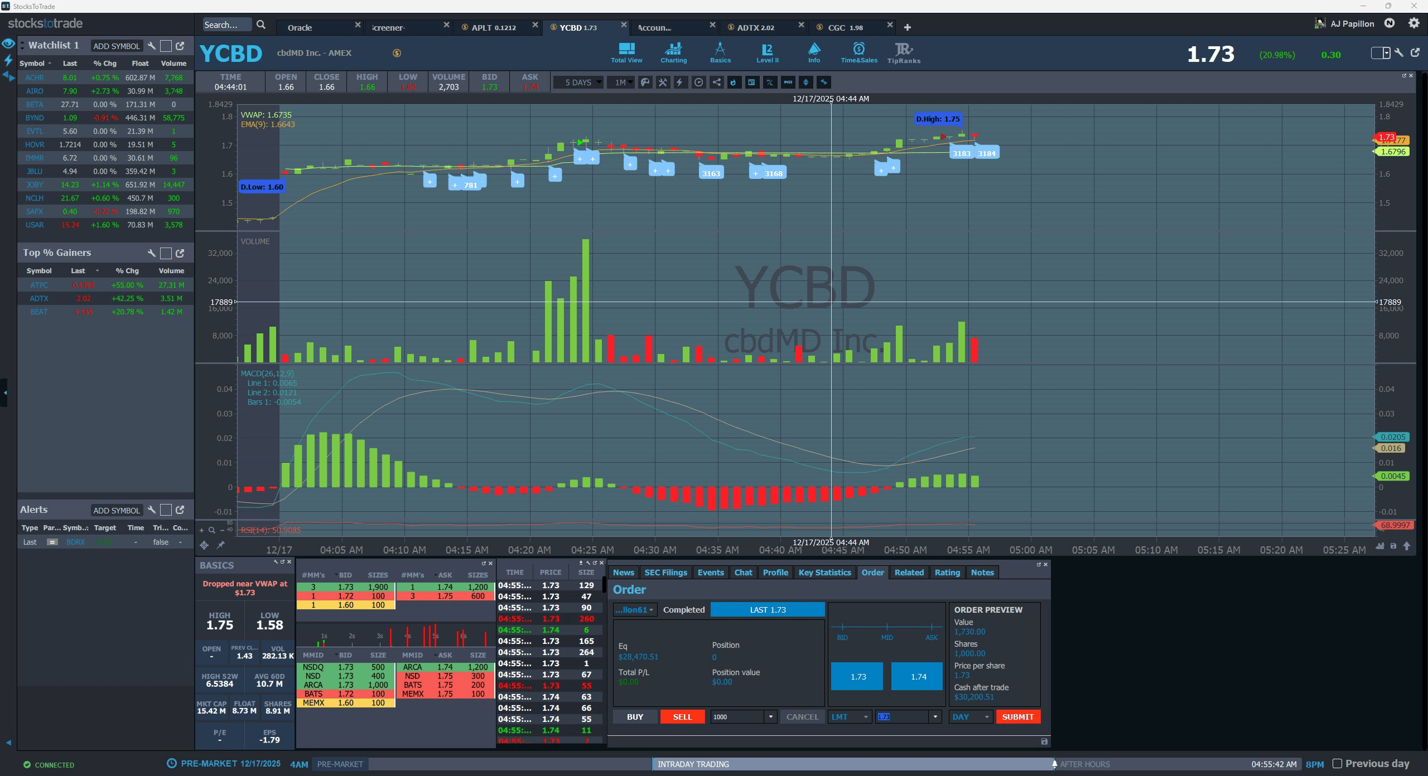
Task: Open the DAY time-in-force dropdown
Action: (x=970, y=717)
